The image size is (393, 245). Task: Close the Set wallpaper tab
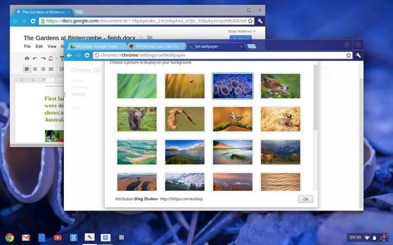click(x=241, y=47)
